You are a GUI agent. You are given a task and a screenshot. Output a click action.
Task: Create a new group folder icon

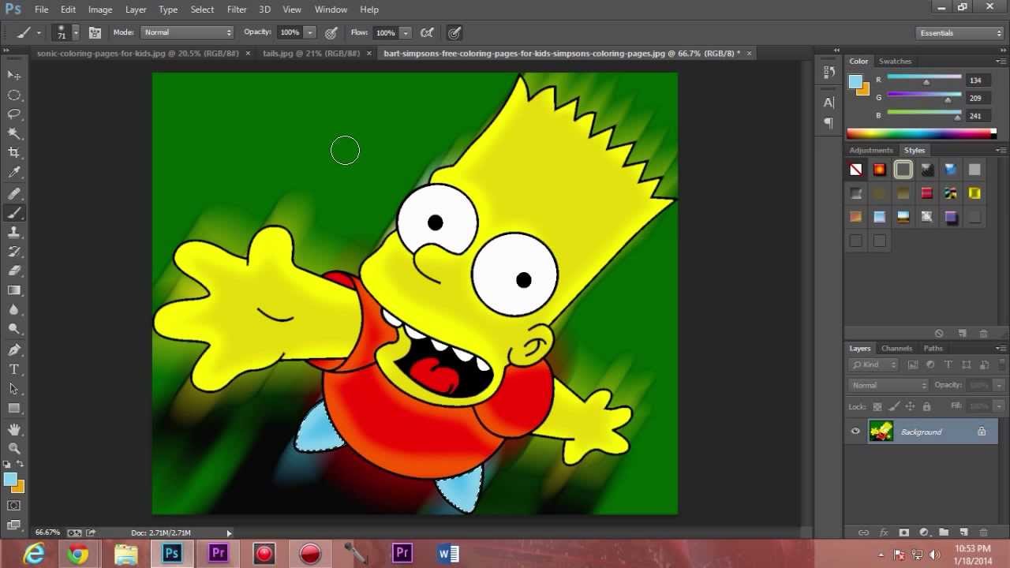[x=943, y=532]
